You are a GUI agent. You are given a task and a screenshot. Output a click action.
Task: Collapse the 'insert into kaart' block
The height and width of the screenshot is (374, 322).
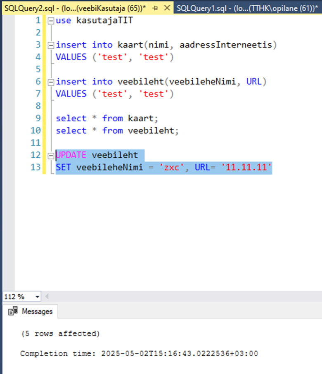point(50,45)
